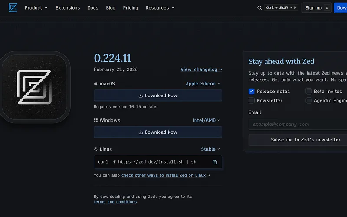
Task: Go to the Extensions page
Action: tap(68, 8)
